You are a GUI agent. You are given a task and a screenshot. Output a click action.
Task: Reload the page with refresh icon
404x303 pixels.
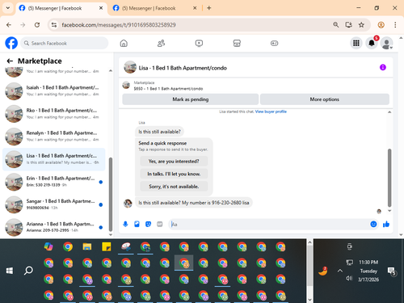coord(37,25)
